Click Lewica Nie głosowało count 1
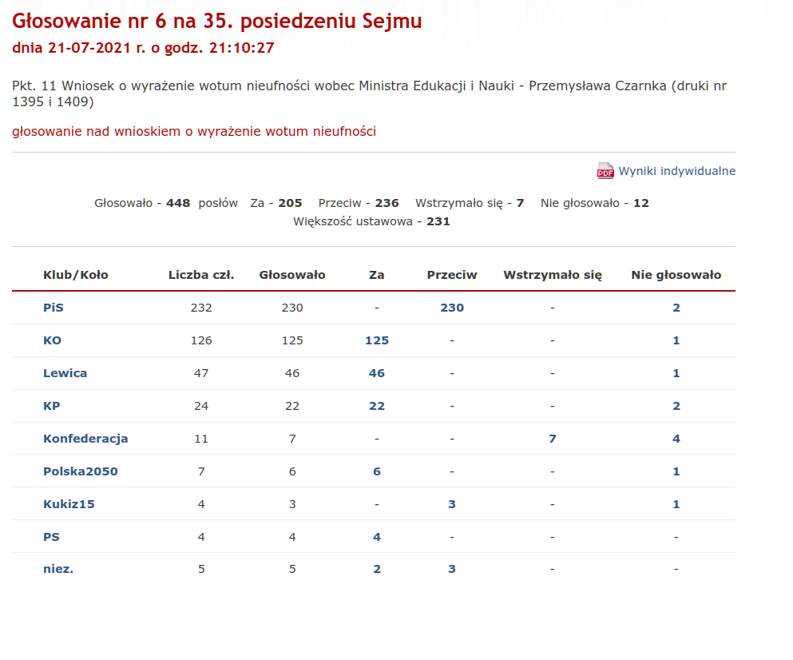 (x=676, y=373)
